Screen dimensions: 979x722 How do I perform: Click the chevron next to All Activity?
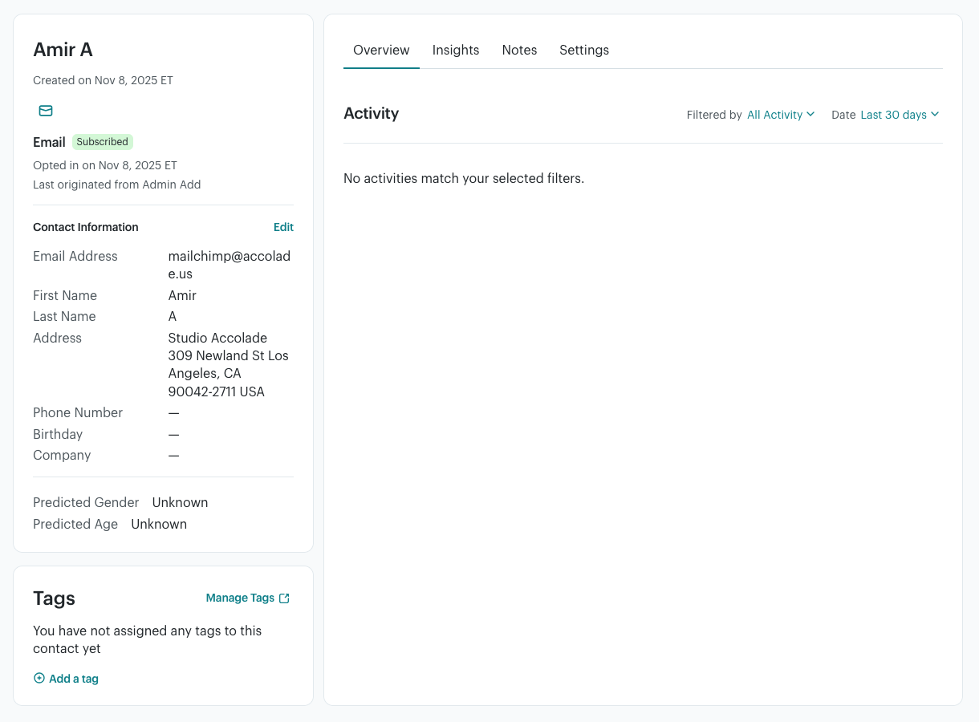click(x=810, y=115)
